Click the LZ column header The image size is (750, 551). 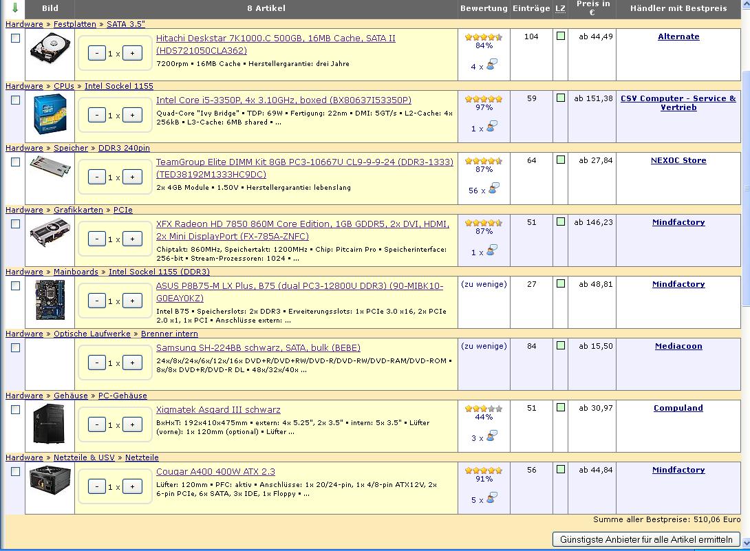click(x=561, y=8)
